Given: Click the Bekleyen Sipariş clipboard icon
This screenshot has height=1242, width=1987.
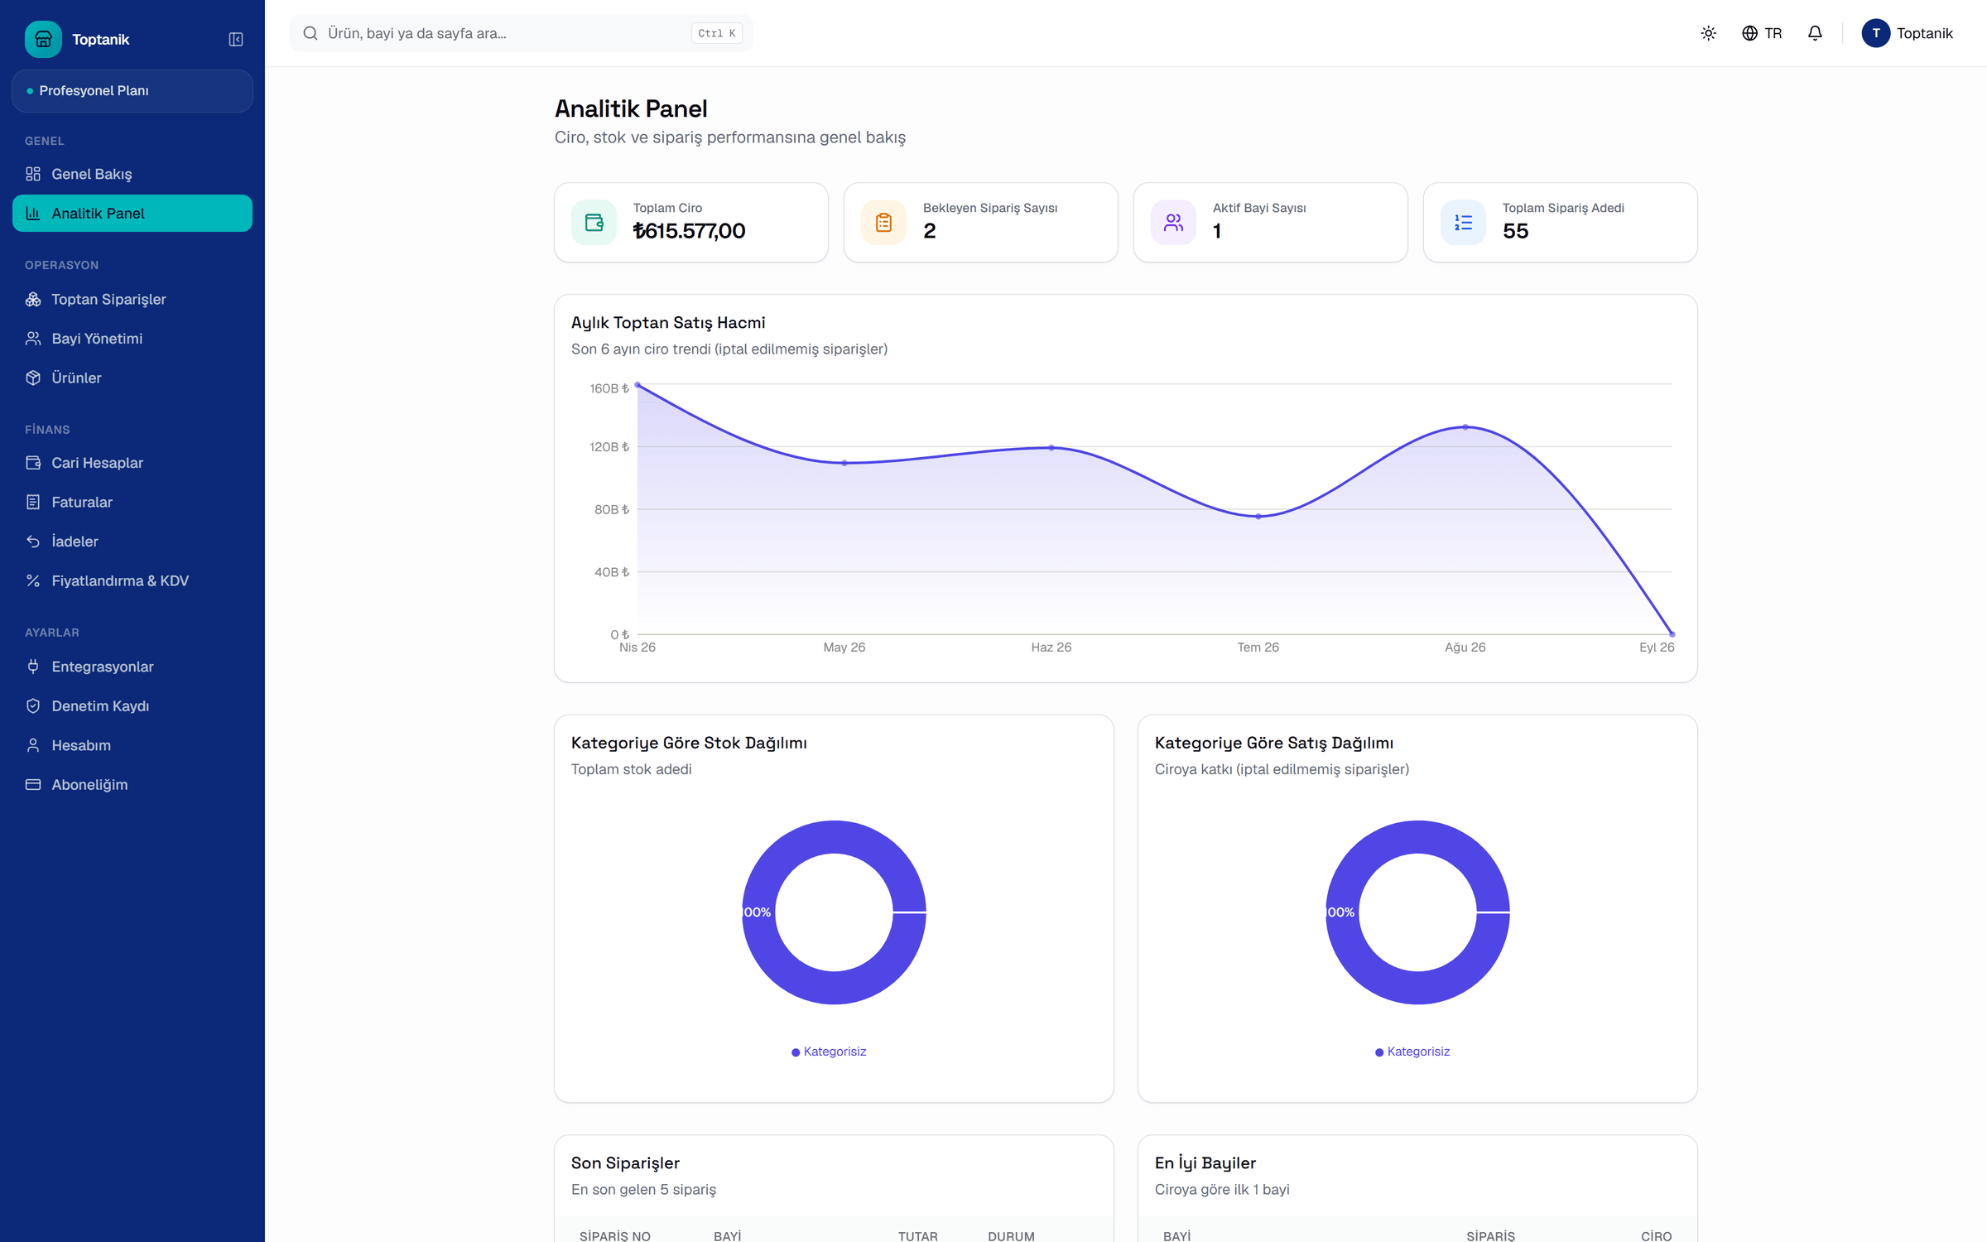Looking at the screenshot, I should coord(884,222).
